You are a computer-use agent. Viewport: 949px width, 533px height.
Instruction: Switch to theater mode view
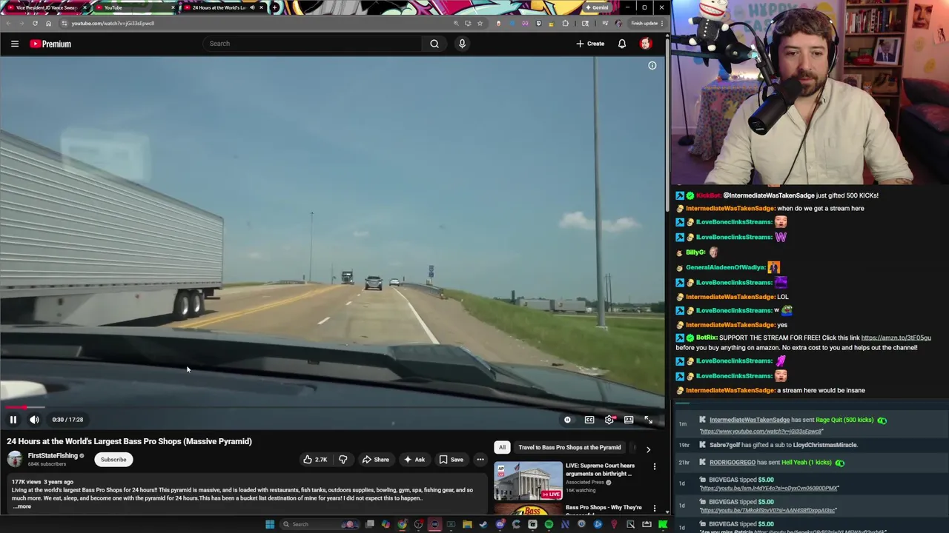tap(629, 420)
